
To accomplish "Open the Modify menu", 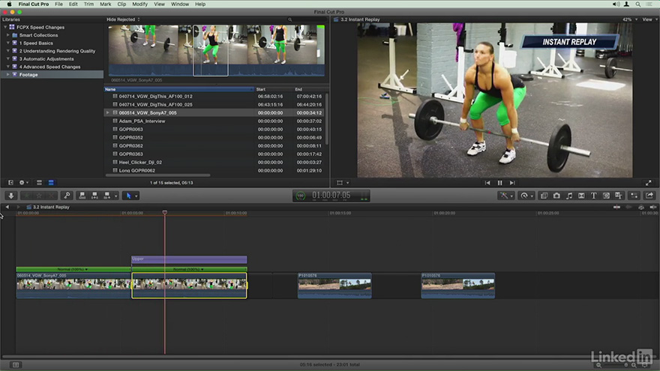I will [139, 4].
